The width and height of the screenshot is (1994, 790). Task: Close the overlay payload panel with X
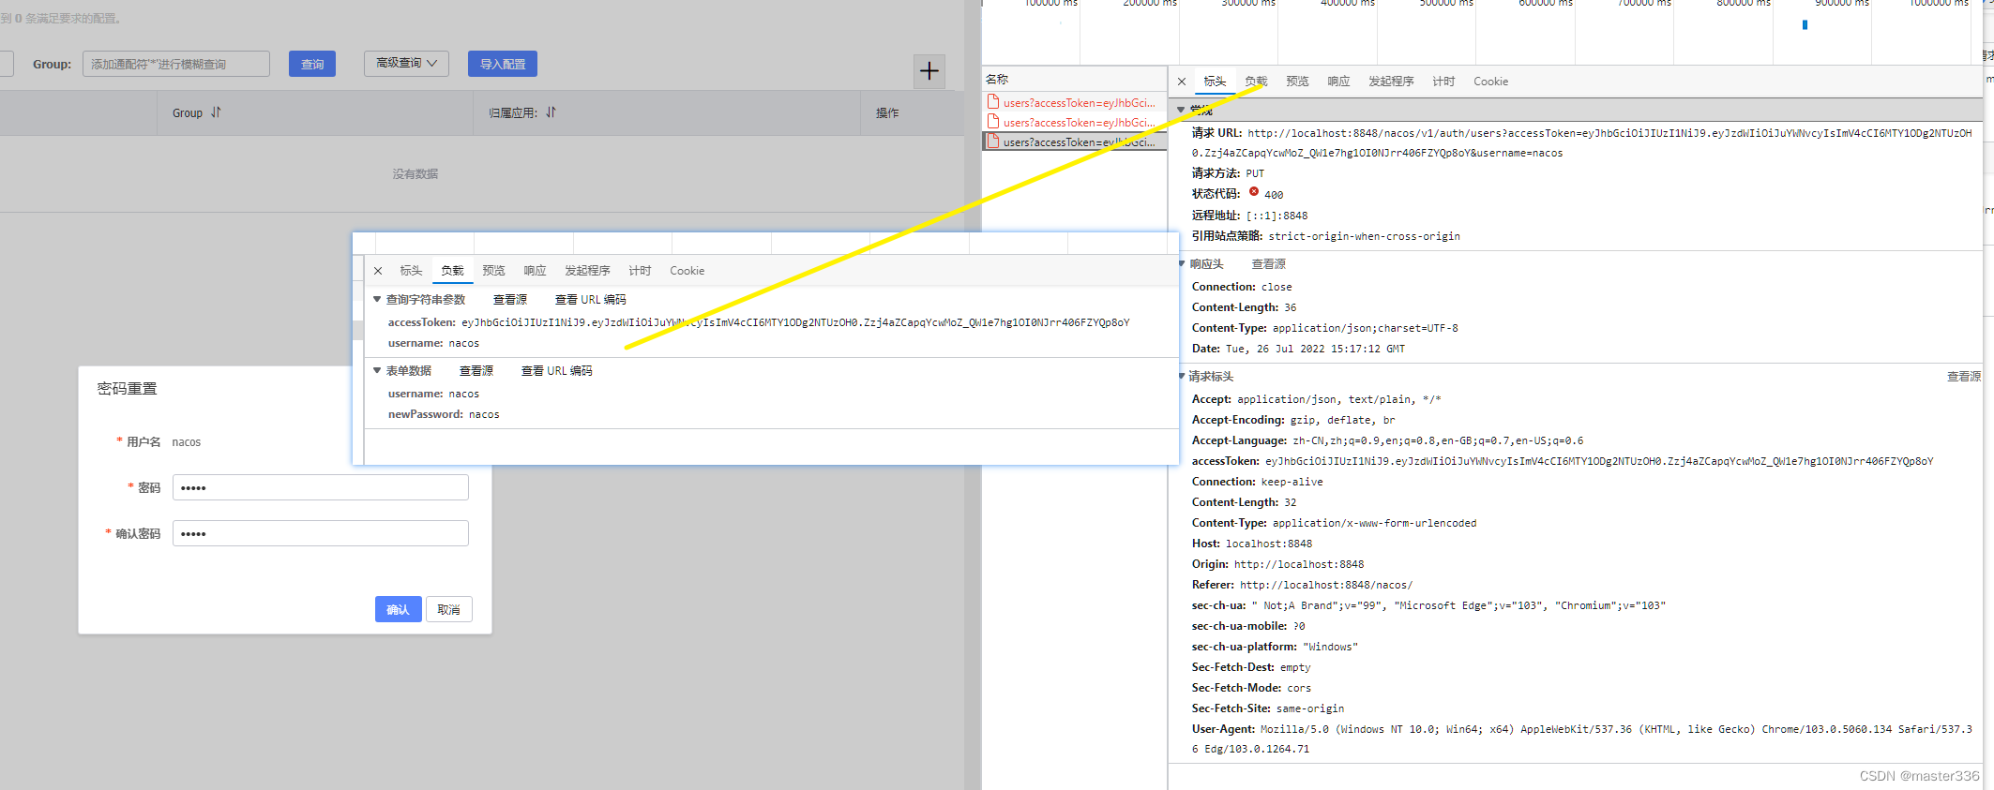click(x=378, y=271)
